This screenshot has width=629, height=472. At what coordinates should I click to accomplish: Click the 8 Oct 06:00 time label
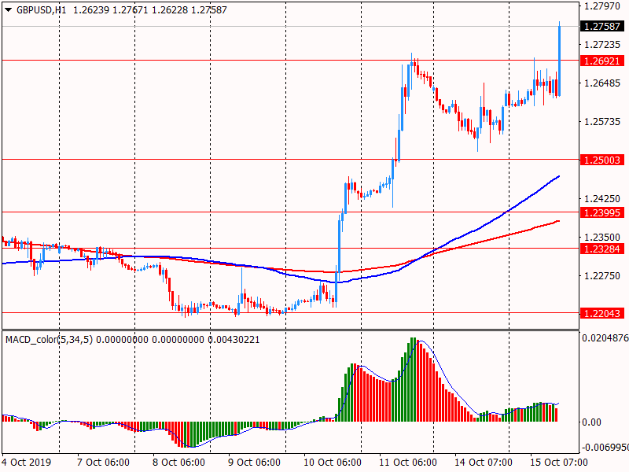pyautogui.click(x=179, y=463)
